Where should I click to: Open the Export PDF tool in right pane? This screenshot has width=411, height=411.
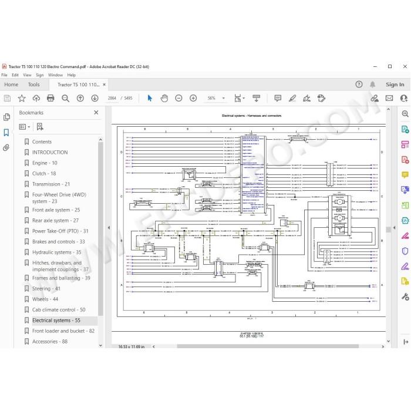click(405, 129)
